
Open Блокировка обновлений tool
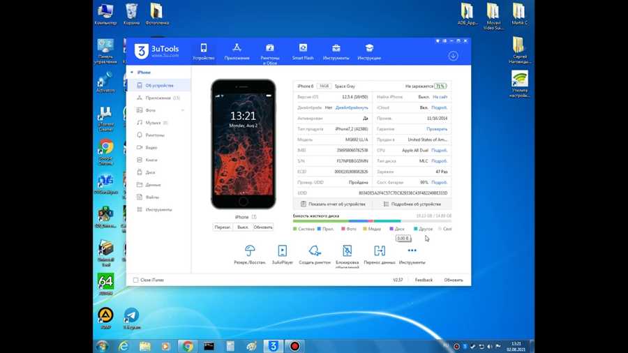(347, 256)
